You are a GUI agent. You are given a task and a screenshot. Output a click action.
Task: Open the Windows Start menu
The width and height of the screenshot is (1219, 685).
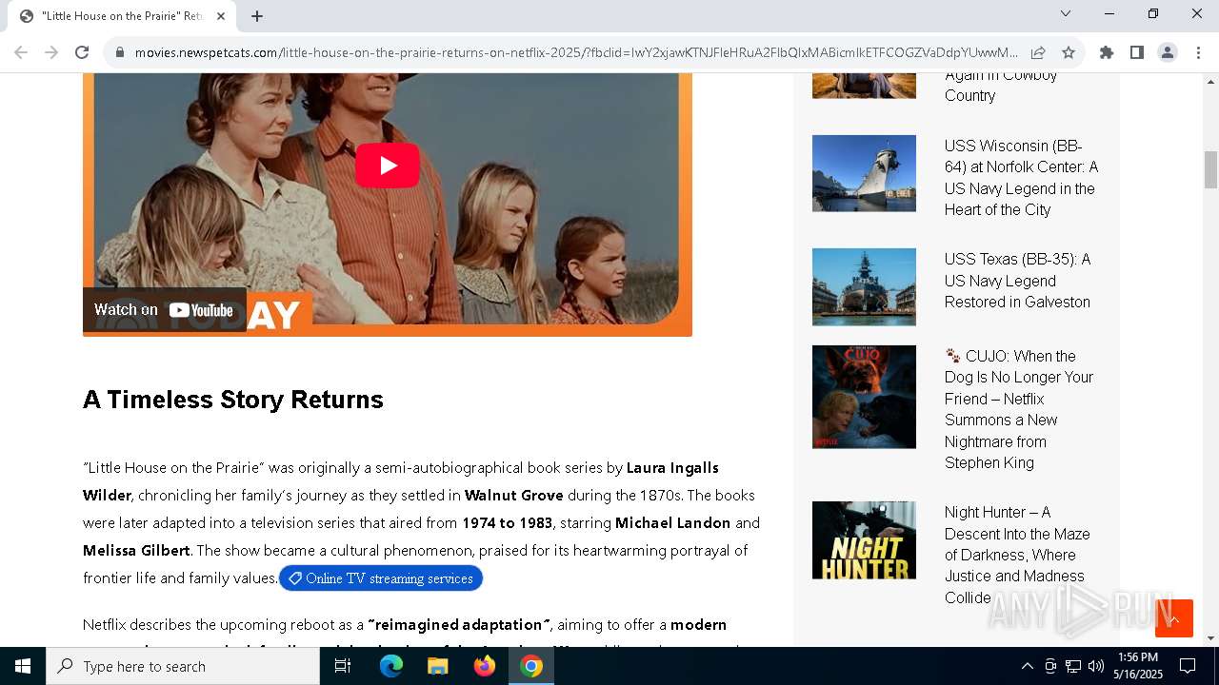pos(23,666)
